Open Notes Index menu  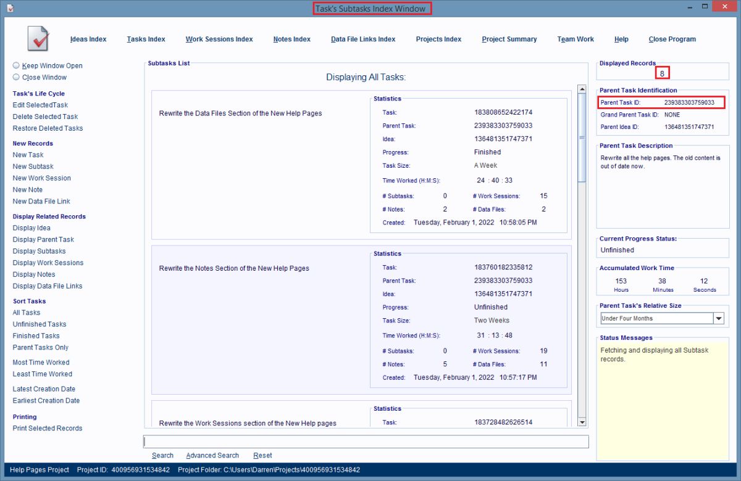(292, 39)
